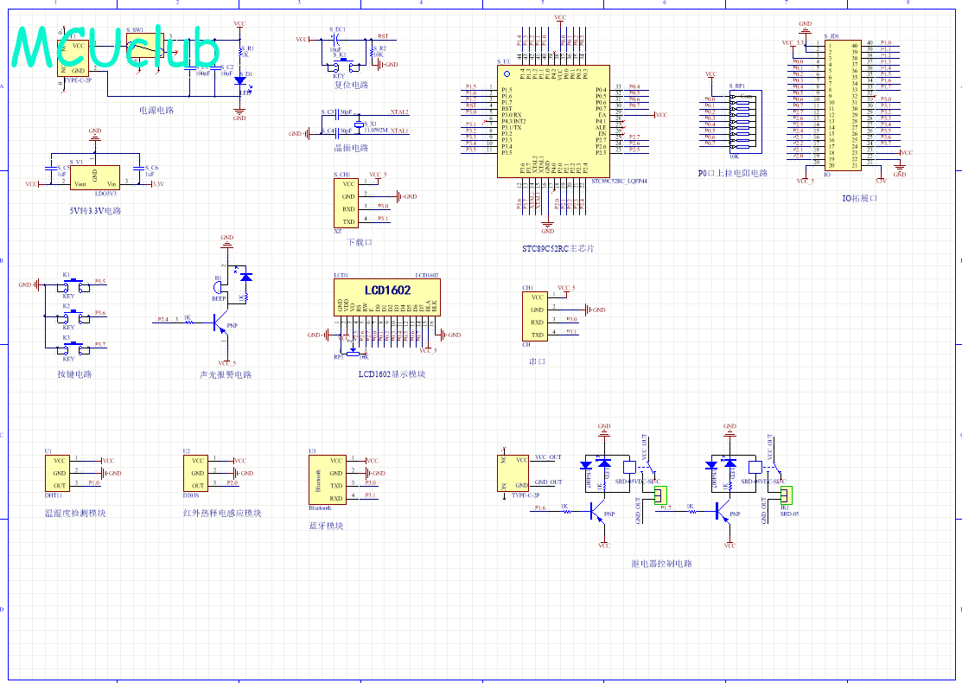Click the LCD1602 display component
Viewport: 962px width, 683px height.
coord(386,296)
